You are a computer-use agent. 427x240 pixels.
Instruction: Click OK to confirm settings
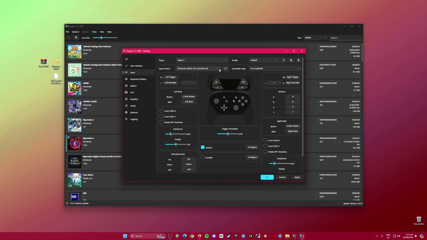pyautogui.click(x=267, y=177)
